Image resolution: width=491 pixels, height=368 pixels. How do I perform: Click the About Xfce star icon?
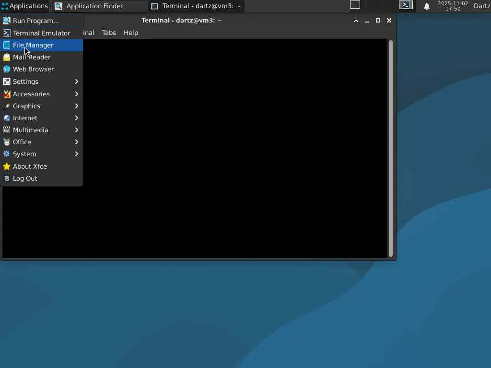tap(7, 166)
